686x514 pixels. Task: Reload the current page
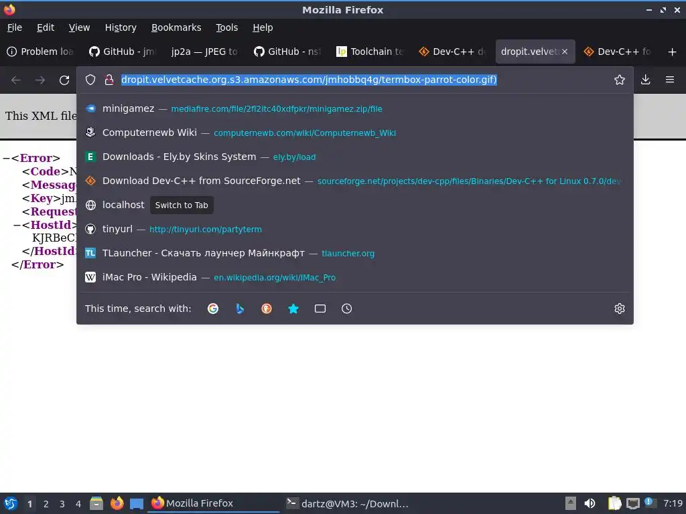[x=64, y=80]
